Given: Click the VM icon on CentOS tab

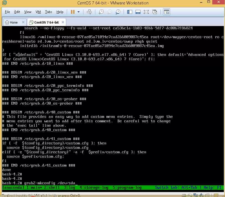Looking at the screenshot, I should tap(31, 22).
